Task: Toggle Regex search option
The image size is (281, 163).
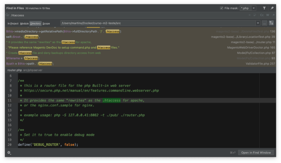Action: click(273, 15)
